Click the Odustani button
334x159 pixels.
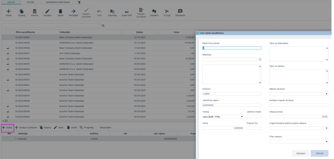[301, 153]
